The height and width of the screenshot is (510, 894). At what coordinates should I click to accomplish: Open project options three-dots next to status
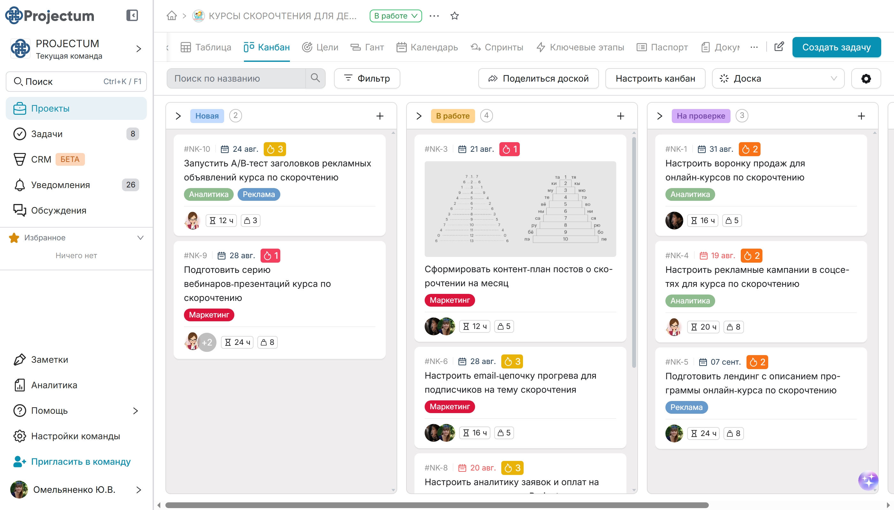(x=434, y=16)
